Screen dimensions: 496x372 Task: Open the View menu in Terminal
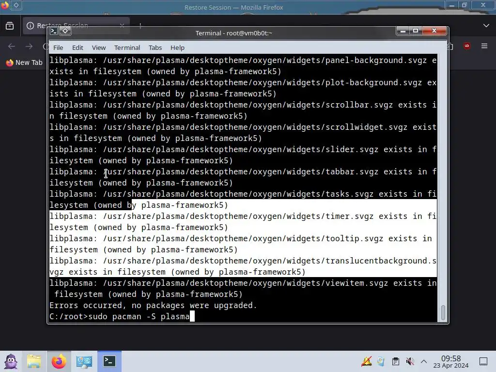click(x=99, y=48)
